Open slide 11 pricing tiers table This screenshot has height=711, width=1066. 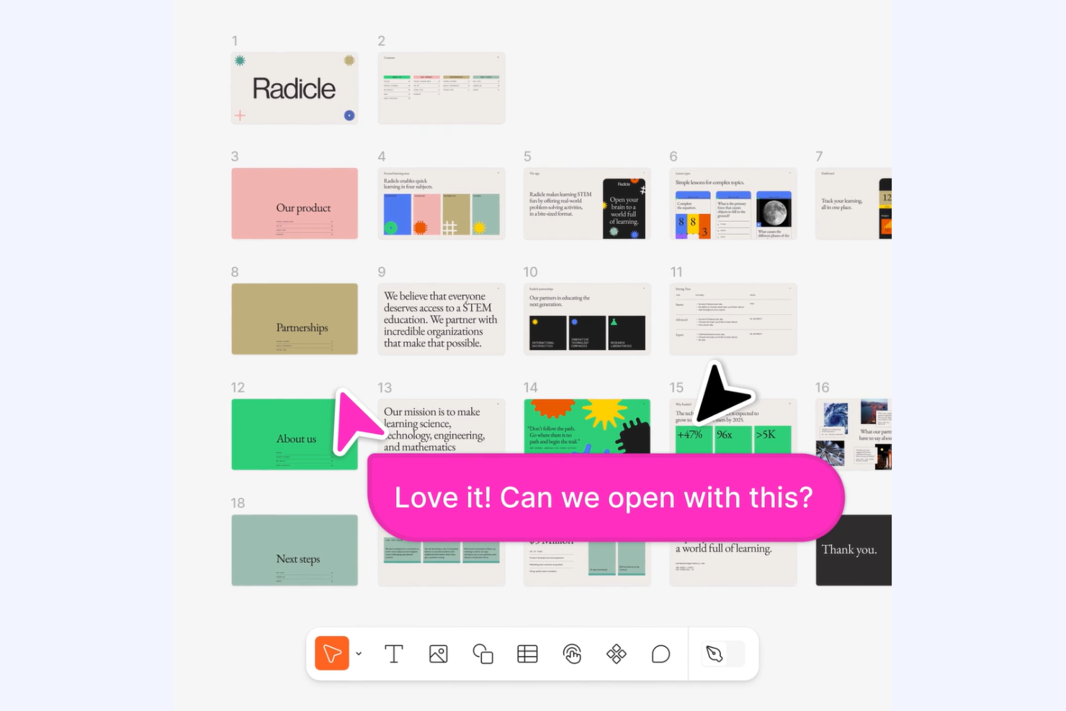click(x=733, y=318)
